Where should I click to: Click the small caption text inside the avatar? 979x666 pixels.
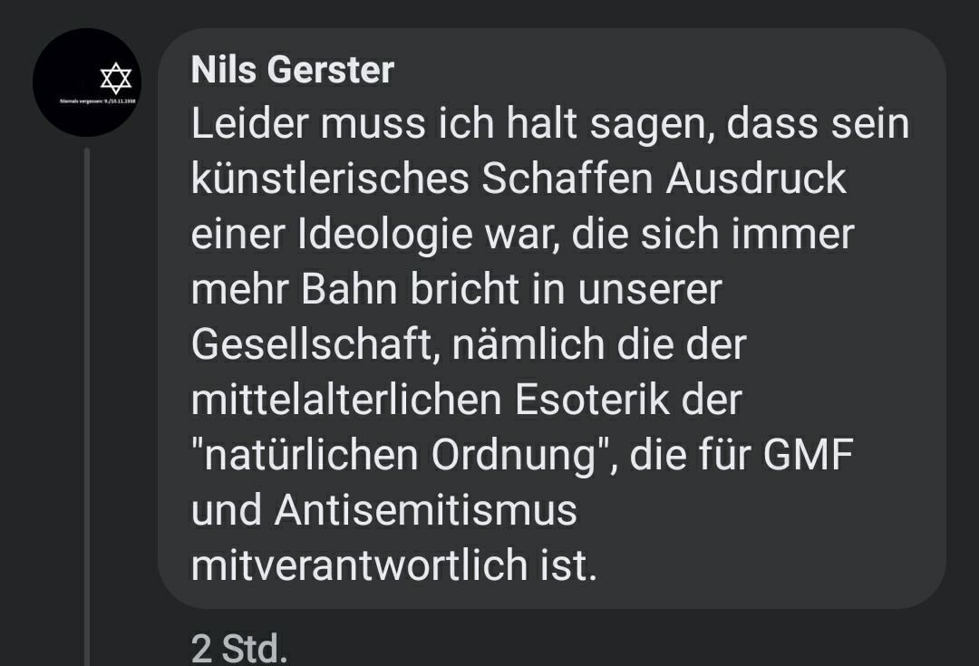pos(100,101)
